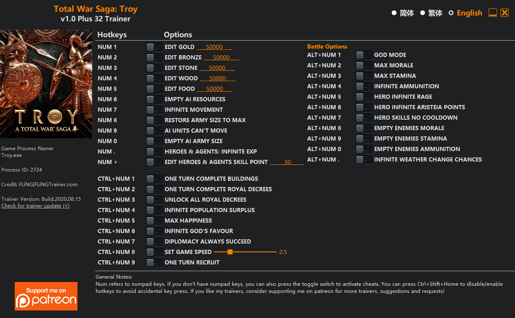515x318 pixels.
Task: Click the Troy game cover image
Action: [46, 84]
